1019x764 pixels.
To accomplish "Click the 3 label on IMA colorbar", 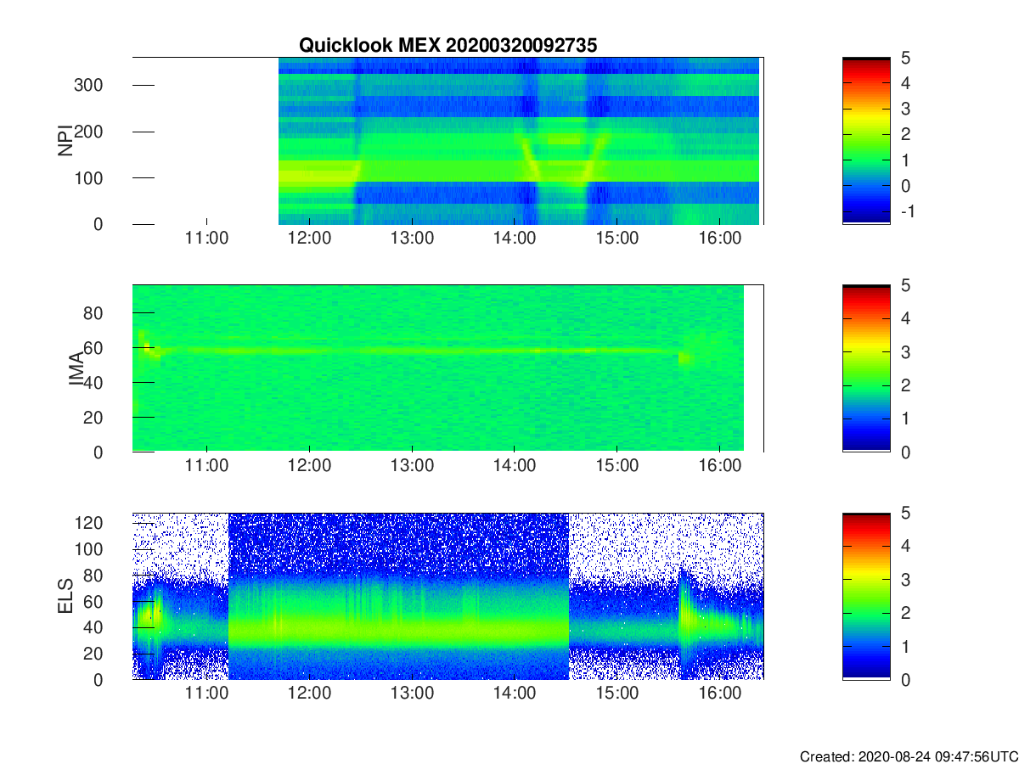I will coord(905,352).
